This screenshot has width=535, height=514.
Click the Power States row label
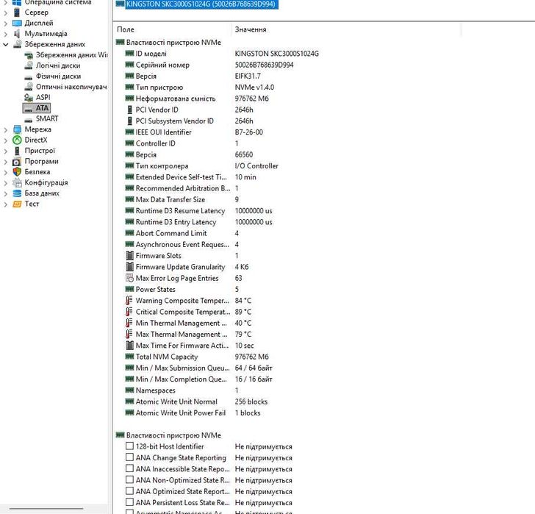pos(155,290)
